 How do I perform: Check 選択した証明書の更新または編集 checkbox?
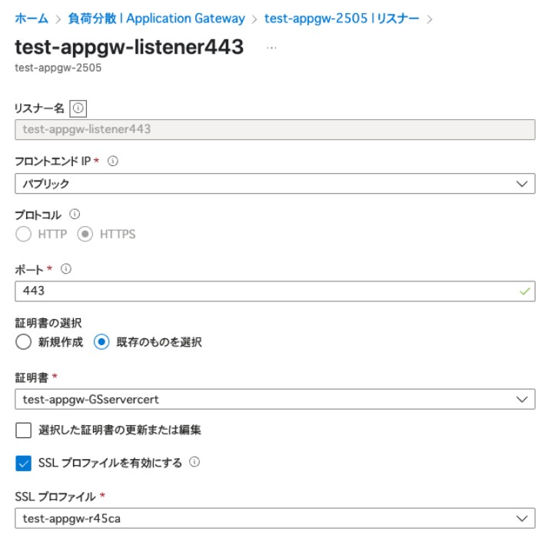click(23, 430)
